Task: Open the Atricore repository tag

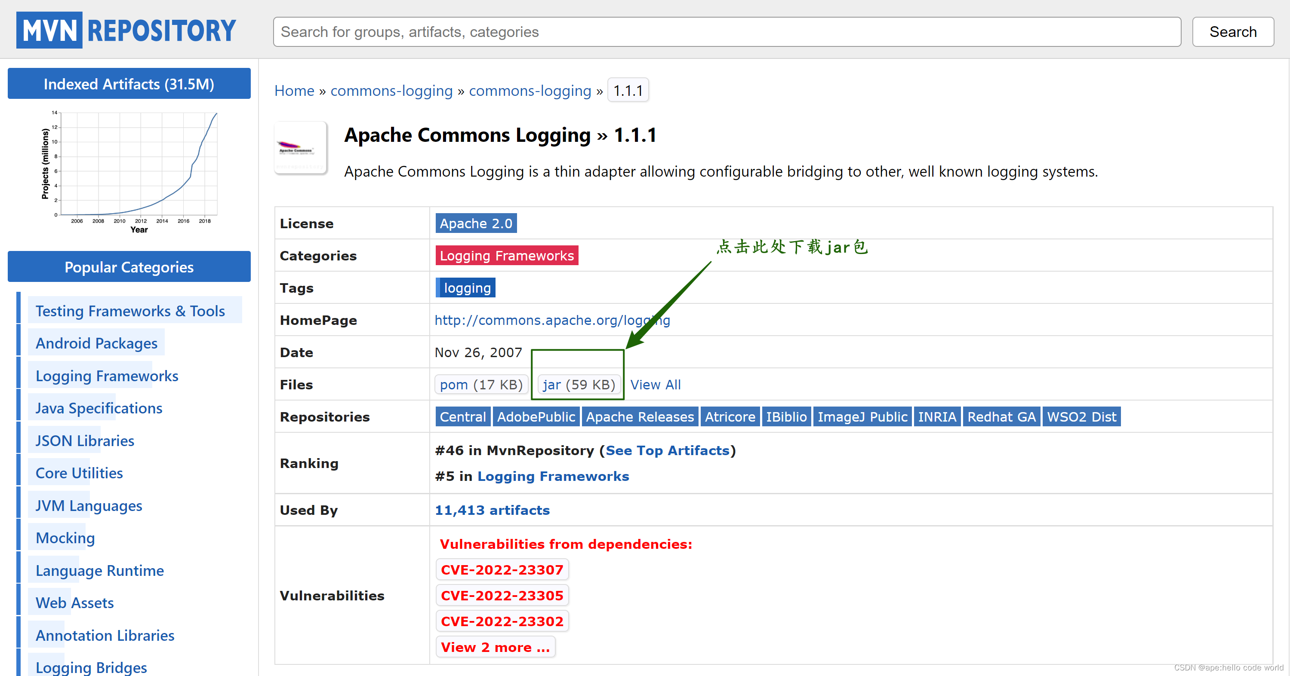Action: click(730, 417)
